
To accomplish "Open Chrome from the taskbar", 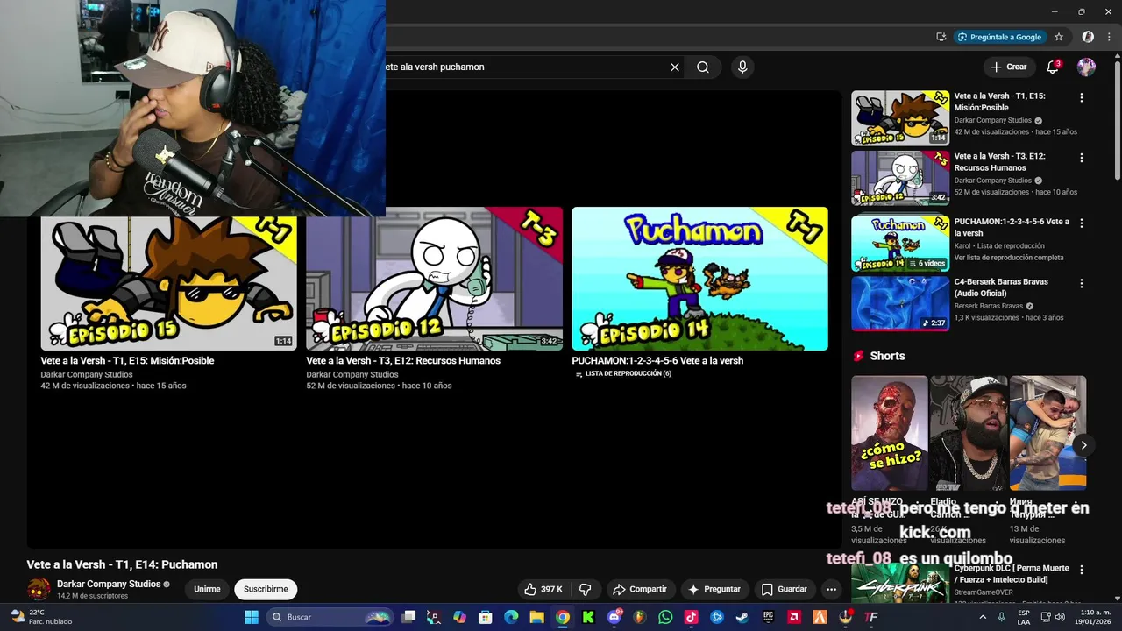I will [x=562, y=617].
